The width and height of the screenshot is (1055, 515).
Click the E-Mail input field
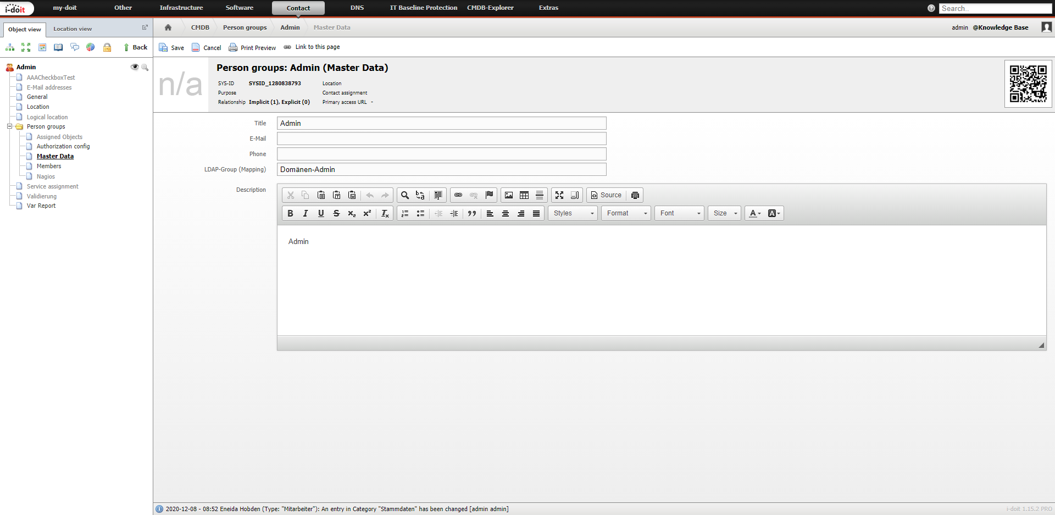coord(441,139)
